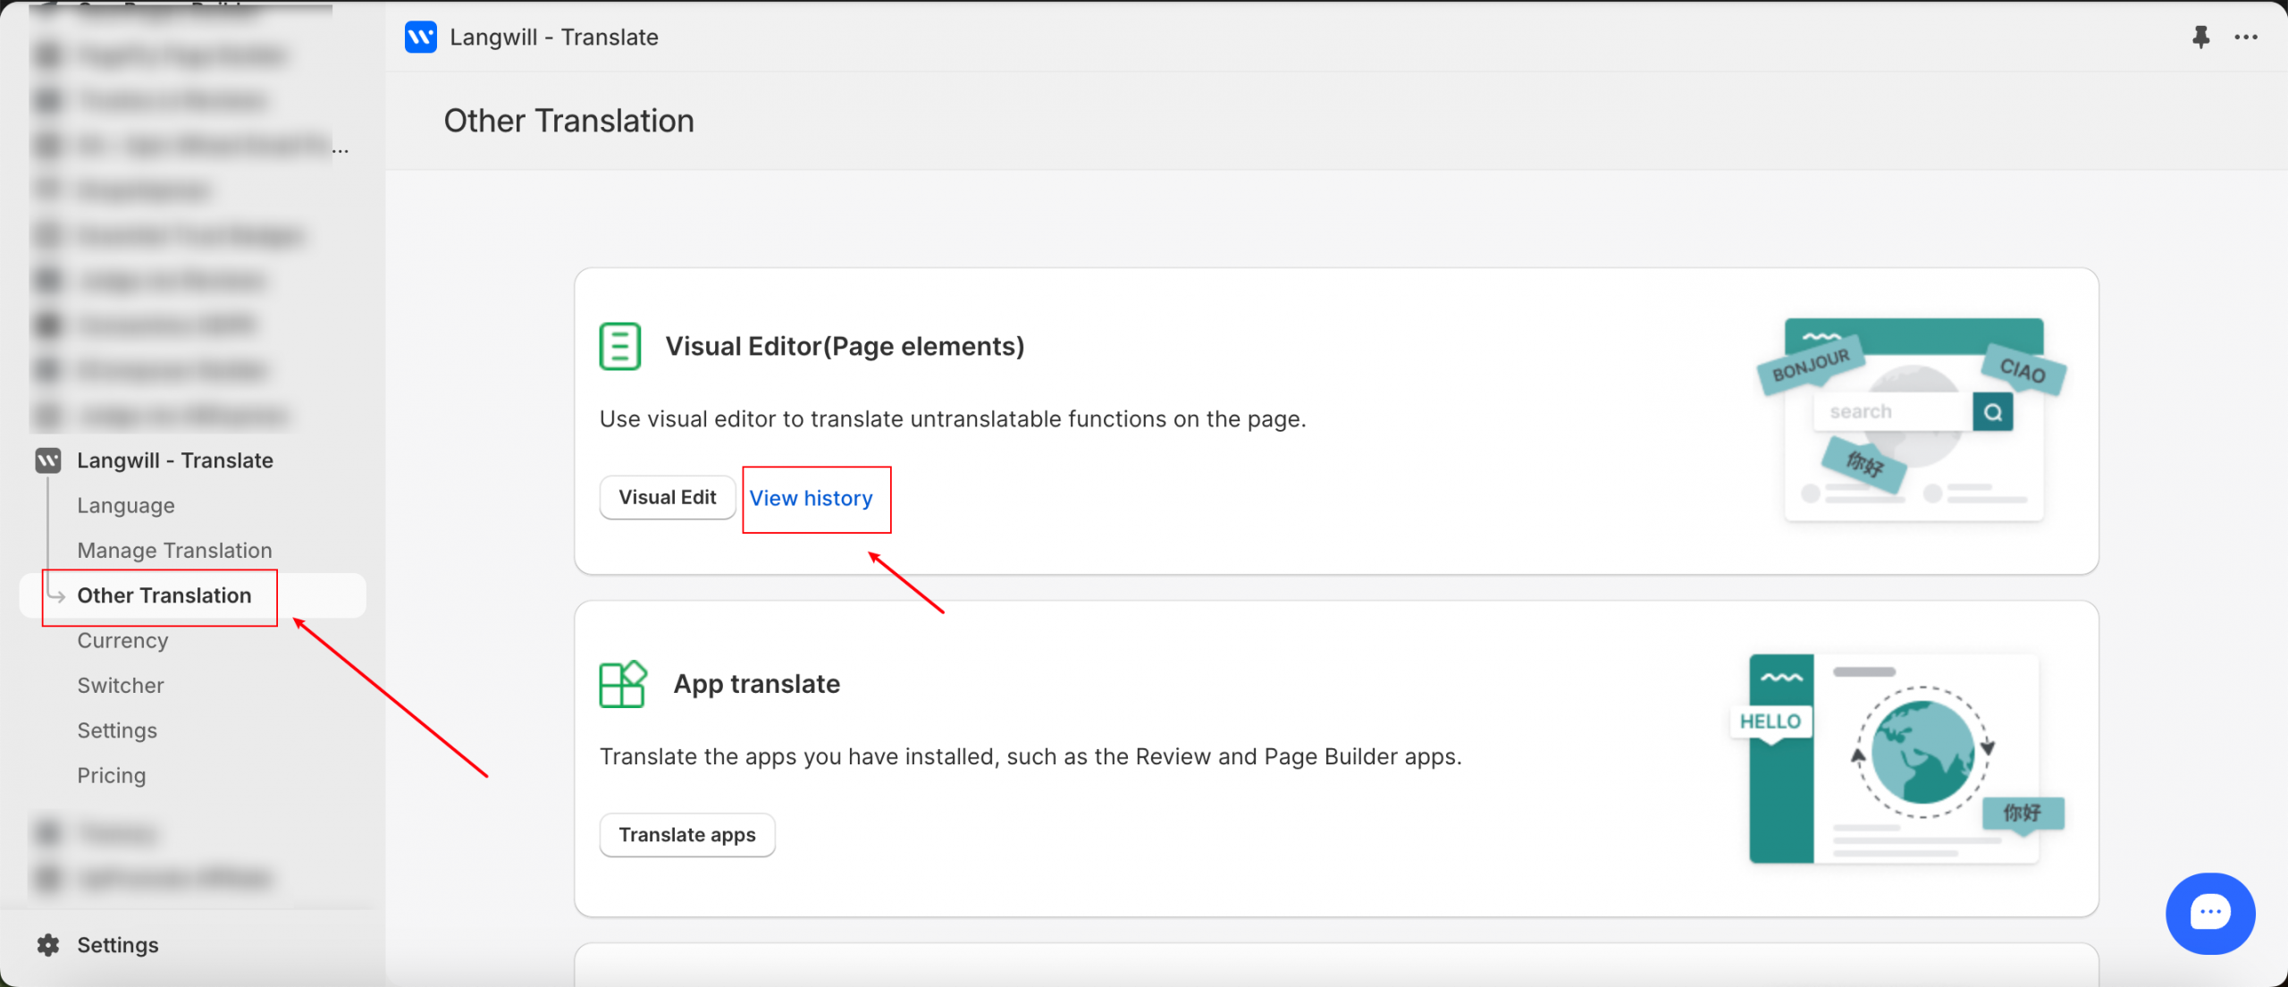Go to Manage Translation section
The image size is (2288, 987).
point(174,550)
